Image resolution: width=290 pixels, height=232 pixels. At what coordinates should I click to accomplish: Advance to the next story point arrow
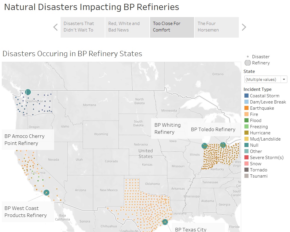pos(244,27)
